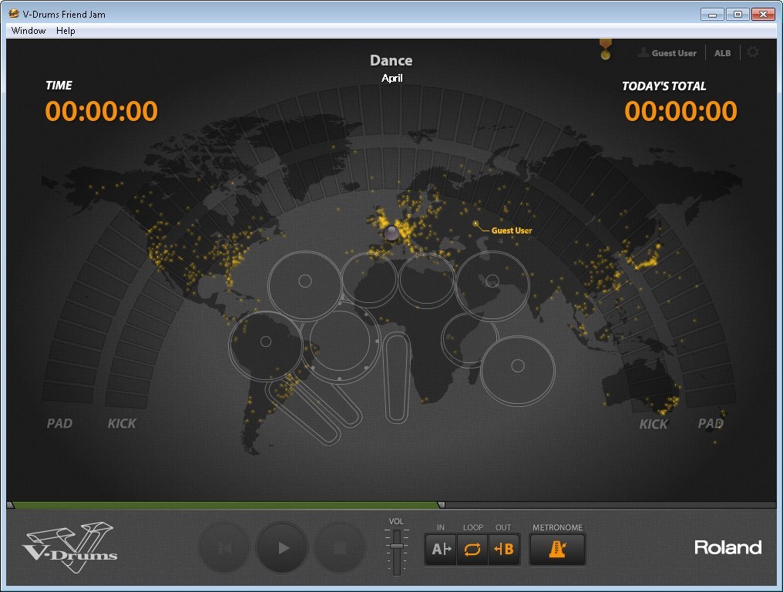This screenshot has width=783, height=592.
Task: Open the Help menu
Action: 66,31
